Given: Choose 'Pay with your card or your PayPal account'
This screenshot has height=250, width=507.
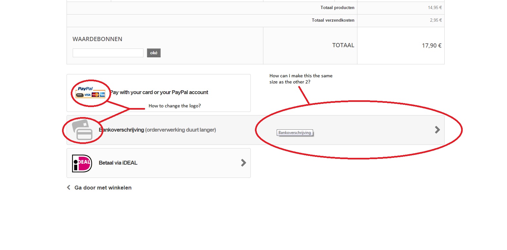Looking at the screenshot, I should (x=159, y=92).
